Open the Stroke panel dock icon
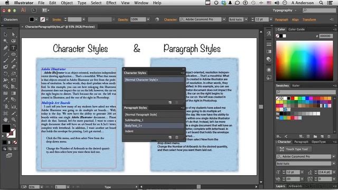This screenshot has height=190, width=338. click(x=269, y=44)
